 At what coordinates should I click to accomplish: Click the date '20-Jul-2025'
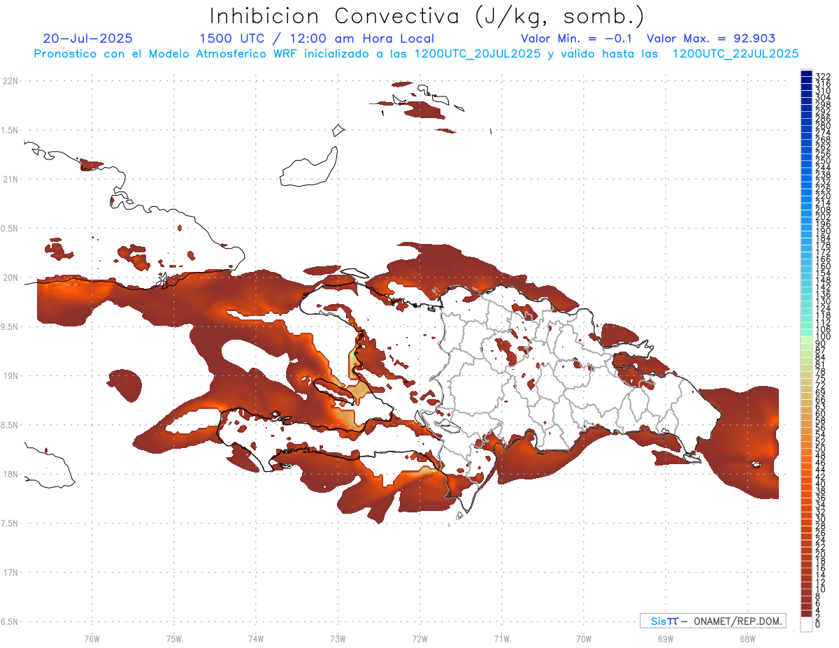pos(87,38)
